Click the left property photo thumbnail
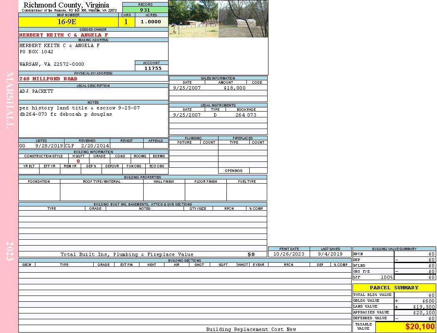This screenshot has width=437, height=333. pyautogui.click(x=193, y=19)
